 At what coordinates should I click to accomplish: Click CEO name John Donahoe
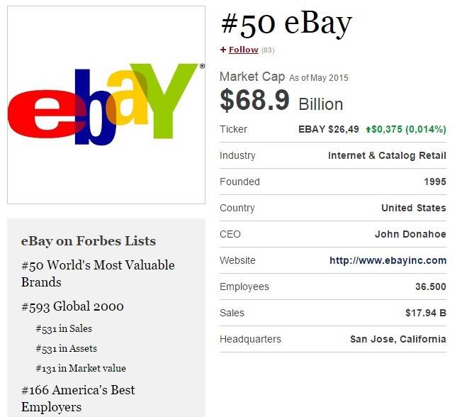click(x=410, y=234)
